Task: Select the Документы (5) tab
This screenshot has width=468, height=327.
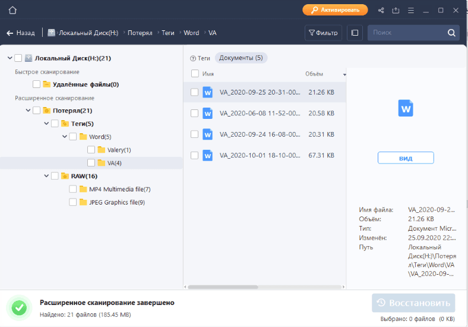Action: point(241,58)
